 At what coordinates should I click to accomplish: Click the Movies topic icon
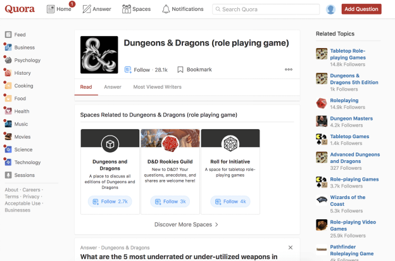click(8, 137)
